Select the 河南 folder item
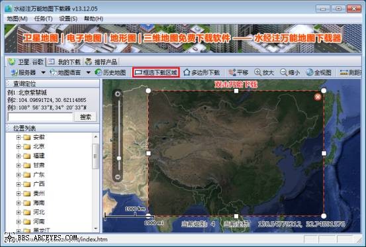Image resolution: width=366 pixels, height=247 pixels. point(34,222)
